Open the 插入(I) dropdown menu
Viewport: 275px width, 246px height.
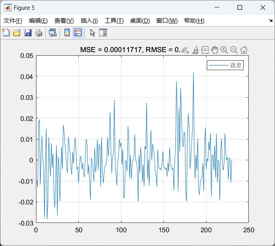click(89, 21)
